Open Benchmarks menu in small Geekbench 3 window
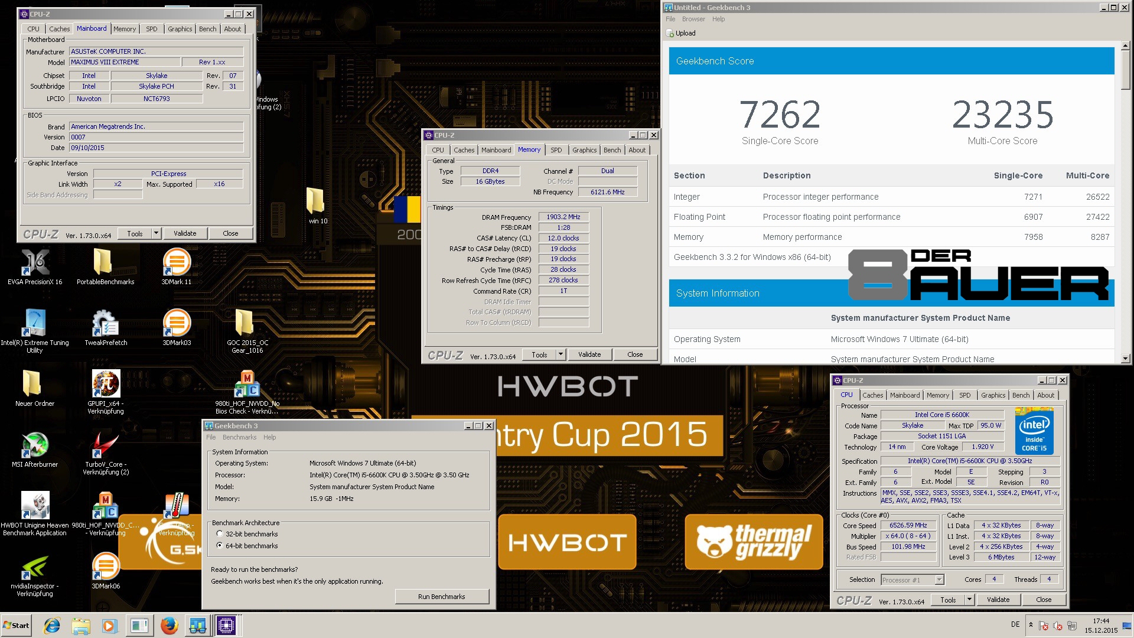Screen dimensions: 1134x638 [239, 437]
